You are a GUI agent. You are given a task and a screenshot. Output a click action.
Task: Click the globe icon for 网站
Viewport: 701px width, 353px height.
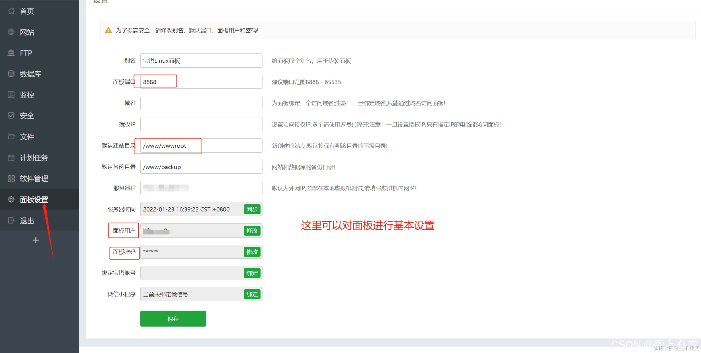(11, 32)
